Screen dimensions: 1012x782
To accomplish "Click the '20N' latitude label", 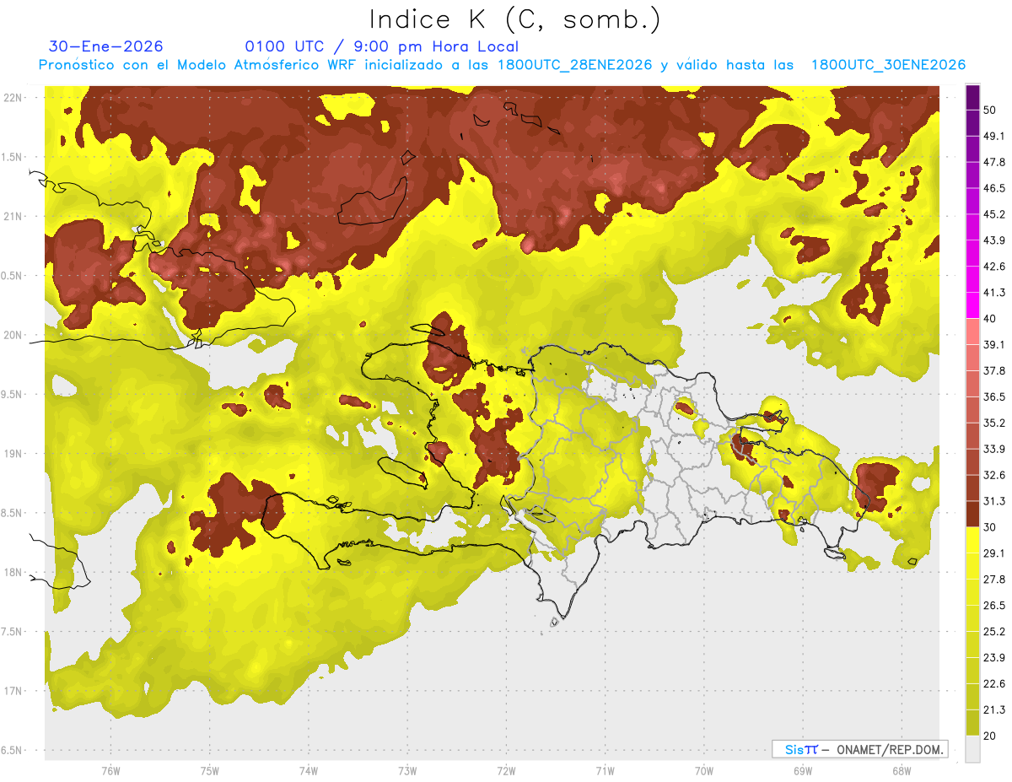I will tap(13, 335).
